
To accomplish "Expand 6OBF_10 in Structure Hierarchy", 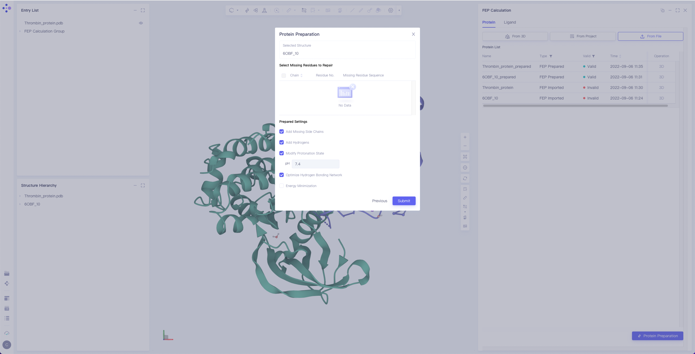I will (20, 204).
